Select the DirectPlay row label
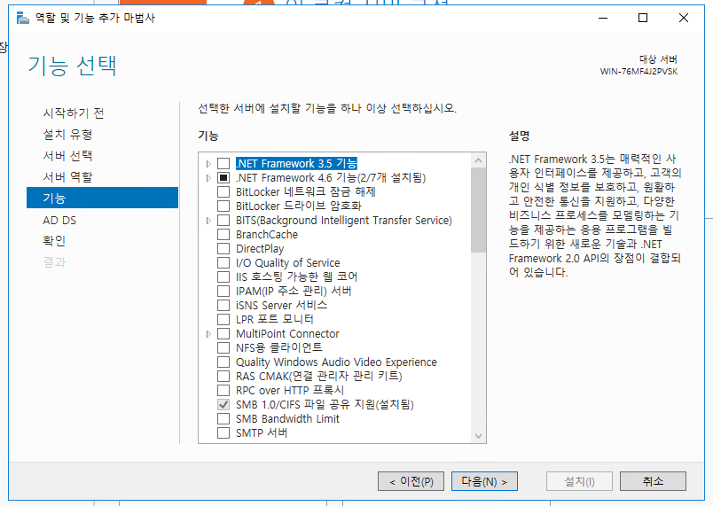Screen dimensions: 713x506 (x=260, y=248)
